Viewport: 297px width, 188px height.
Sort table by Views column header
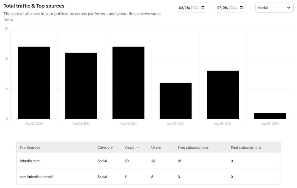click(x=132, y=148)
